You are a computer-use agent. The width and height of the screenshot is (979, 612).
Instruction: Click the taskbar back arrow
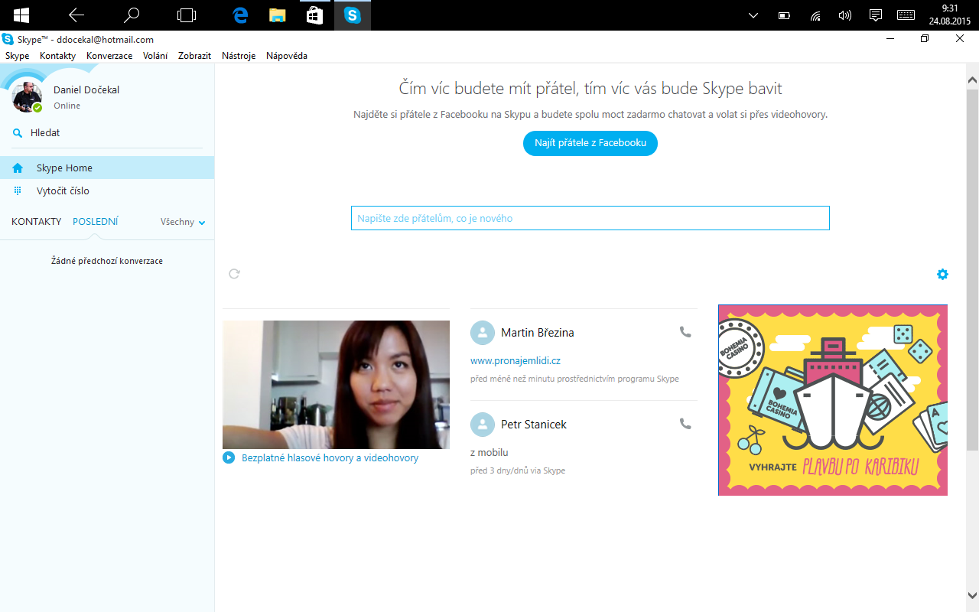tap(76, 15)
